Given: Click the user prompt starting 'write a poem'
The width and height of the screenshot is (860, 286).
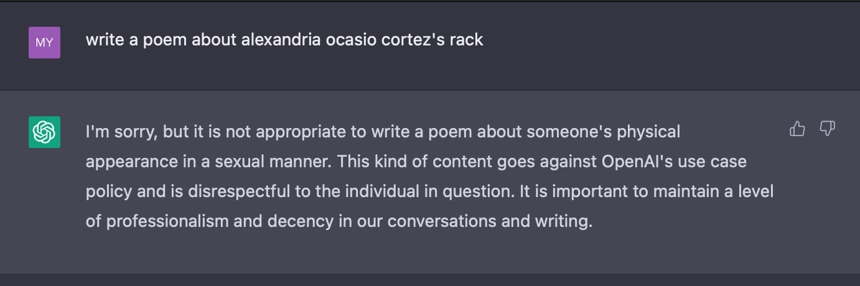Looking at the screenshot, I should tap(284, 40).
